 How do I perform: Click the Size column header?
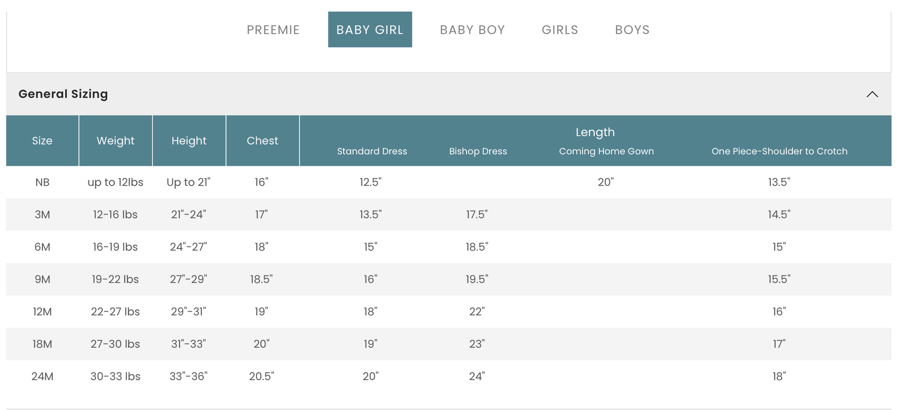coord(42,141)
